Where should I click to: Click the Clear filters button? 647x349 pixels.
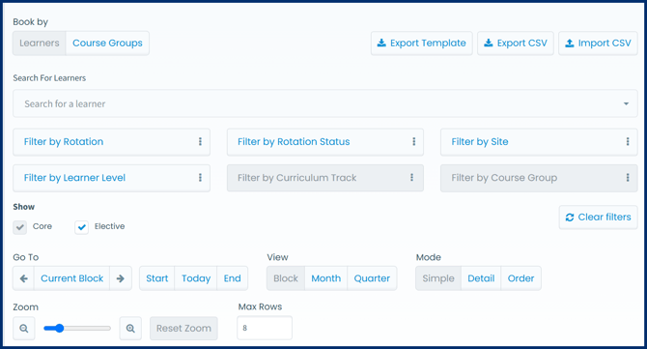[x=599, y=218]
